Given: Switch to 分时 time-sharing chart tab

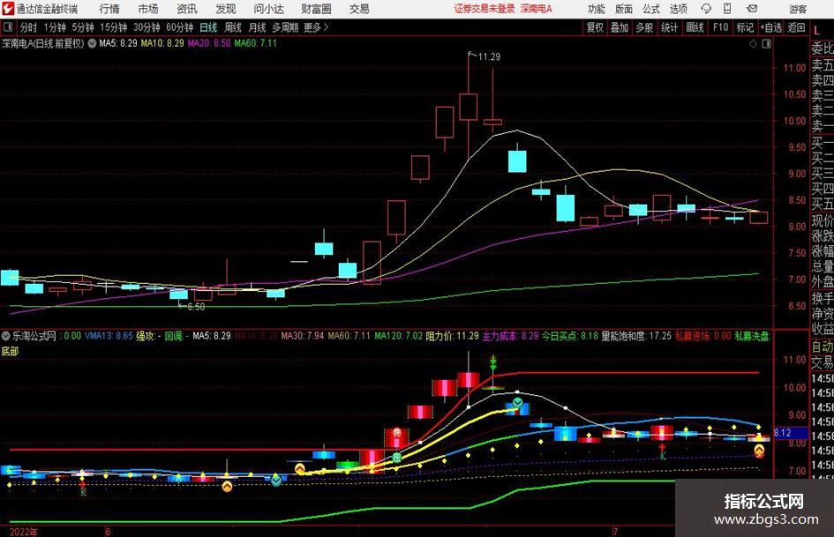Looking at the screenshot, I should point(29,27).
